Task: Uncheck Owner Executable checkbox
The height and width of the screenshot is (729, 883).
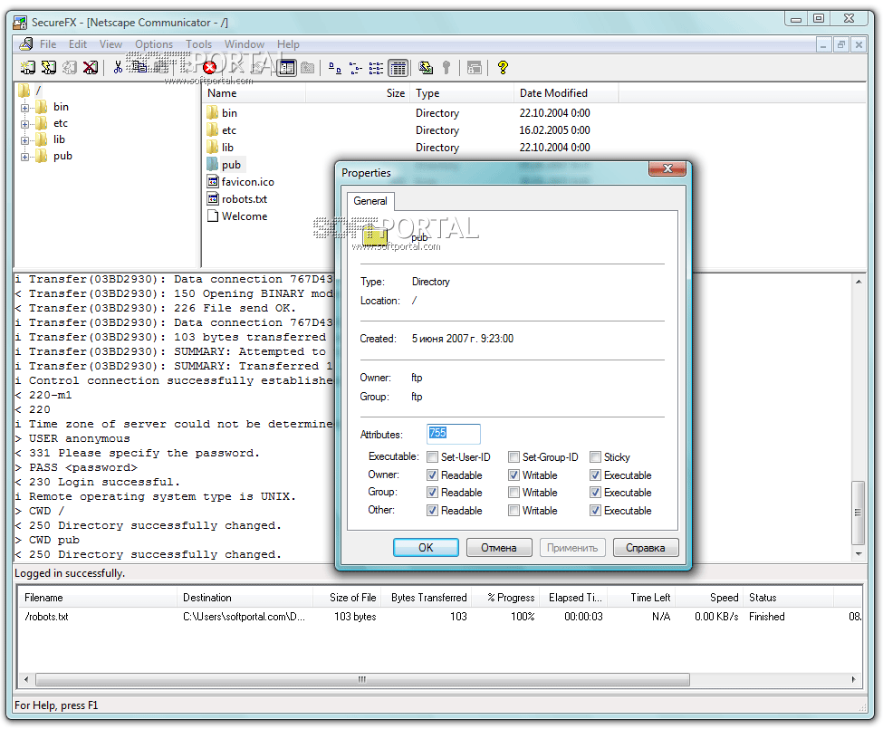Action: click(595, 475)
